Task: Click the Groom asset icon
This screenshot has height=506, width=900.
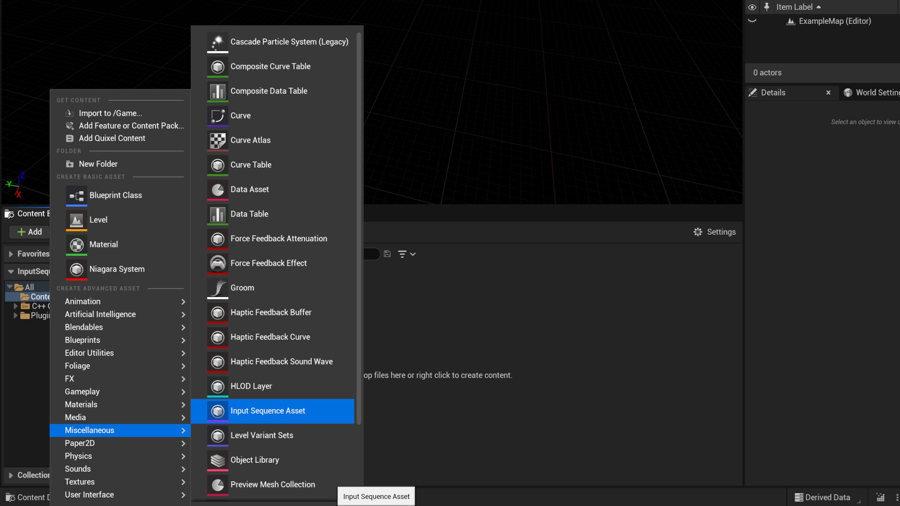Action: pos(217,288)
